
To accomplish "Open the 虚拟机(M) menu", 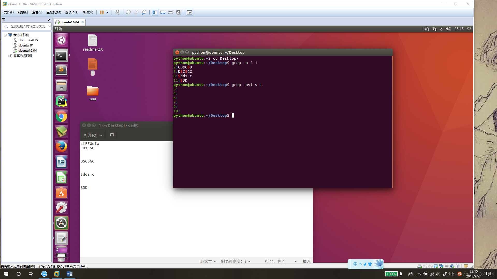I will [x=54, y=12].
